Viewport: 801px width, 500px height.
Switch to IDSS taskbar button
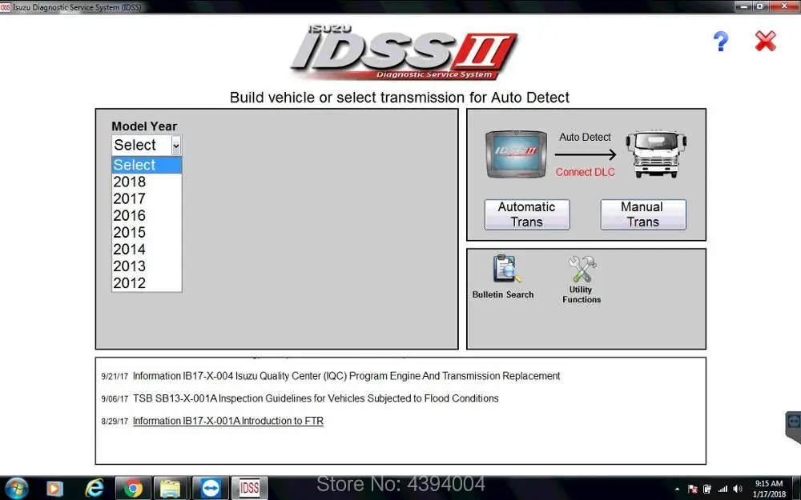[249, 488]
